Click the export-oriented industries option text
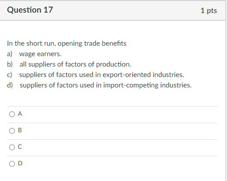 tap(101, 75)
